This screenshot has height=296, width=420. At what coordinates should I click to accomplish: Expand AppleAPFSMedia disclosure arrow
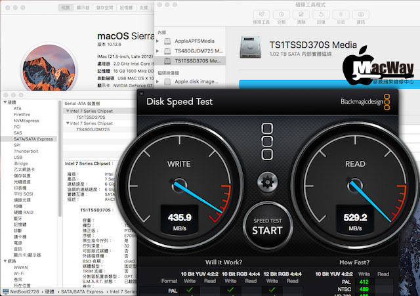(x=157, y=41)
